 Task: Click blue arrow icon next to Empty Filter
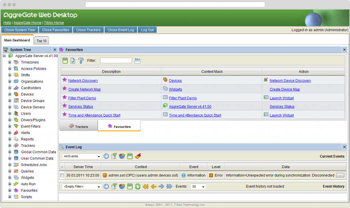(106, 187)
